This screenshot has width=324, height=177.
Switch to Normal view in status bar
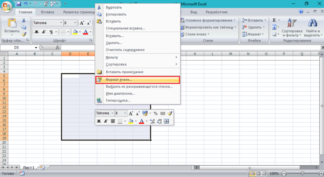[x=252, y=174]
